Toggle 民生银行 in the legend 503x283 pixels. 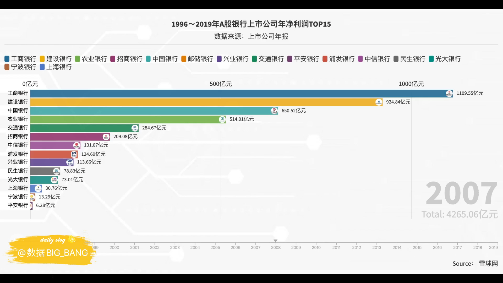point(410,59)
